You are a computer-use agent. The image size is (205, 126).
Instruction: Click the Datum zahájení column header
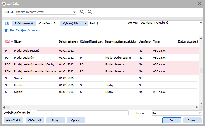69,41
